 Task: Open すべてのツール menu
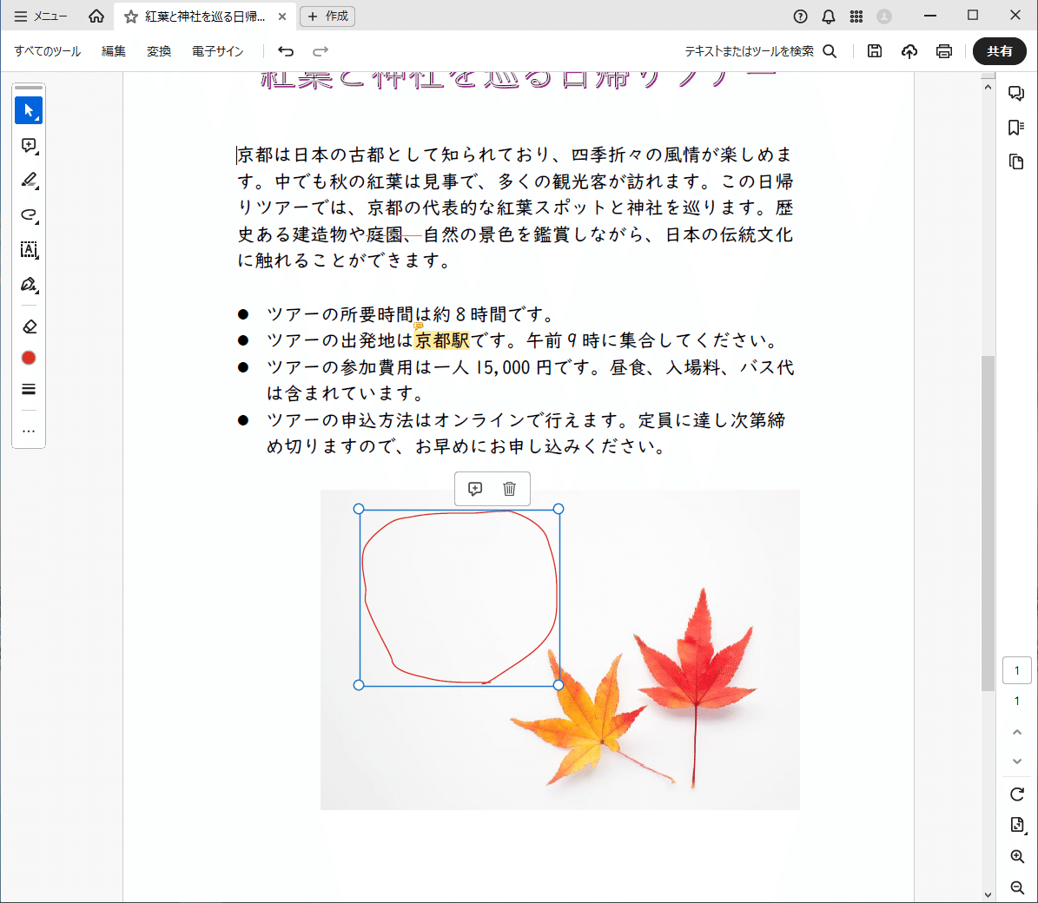pos(48,51)
